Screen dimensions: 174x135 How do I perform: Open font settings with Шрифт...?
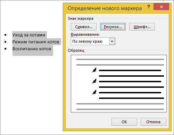[142, 27]
